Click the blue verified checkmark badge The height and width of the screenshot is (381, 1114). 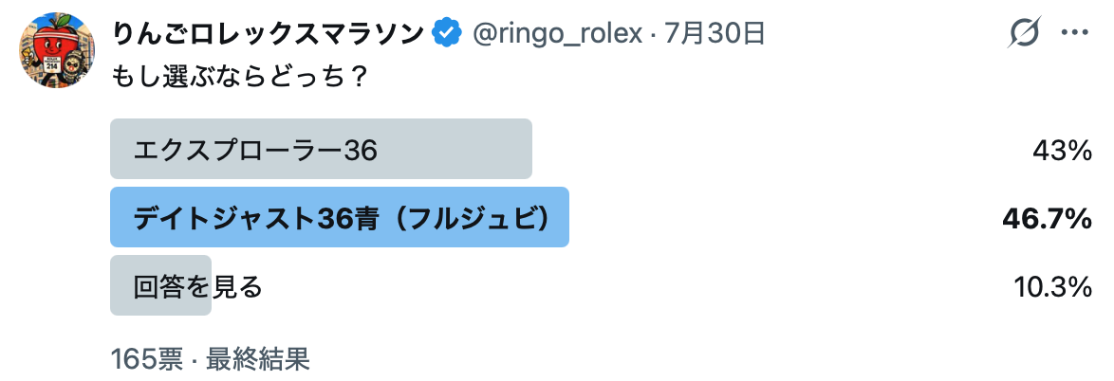click(448, 32)
